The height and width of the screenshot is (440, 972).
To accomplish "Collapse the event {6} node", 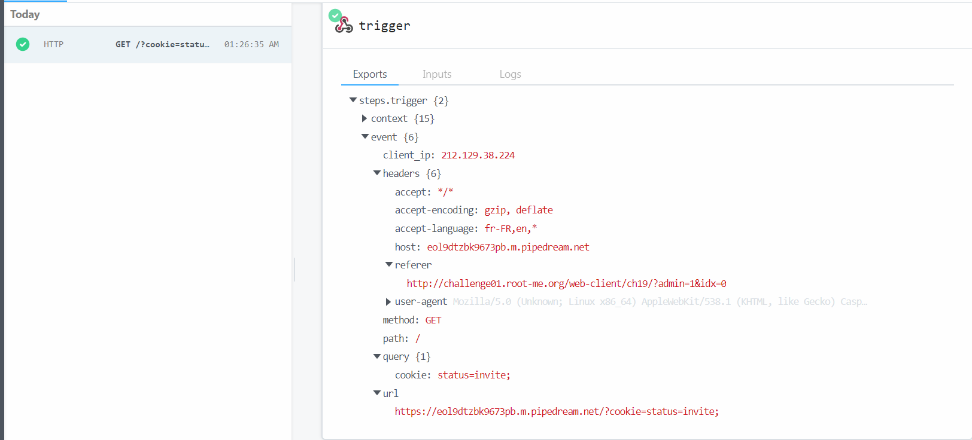I will (365, 137).
